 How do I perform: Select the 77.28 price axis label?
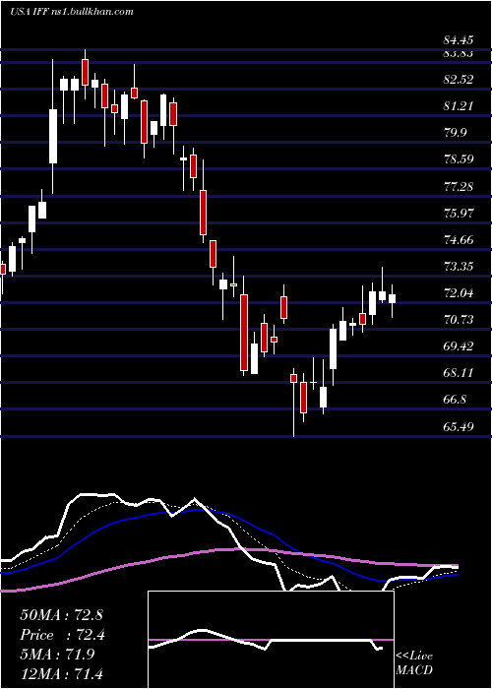tap(459, 186)
